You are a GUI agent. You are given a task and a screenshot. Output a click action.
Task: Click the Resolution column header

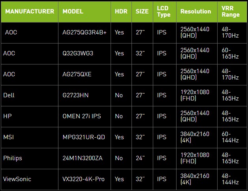pos(195,11)
